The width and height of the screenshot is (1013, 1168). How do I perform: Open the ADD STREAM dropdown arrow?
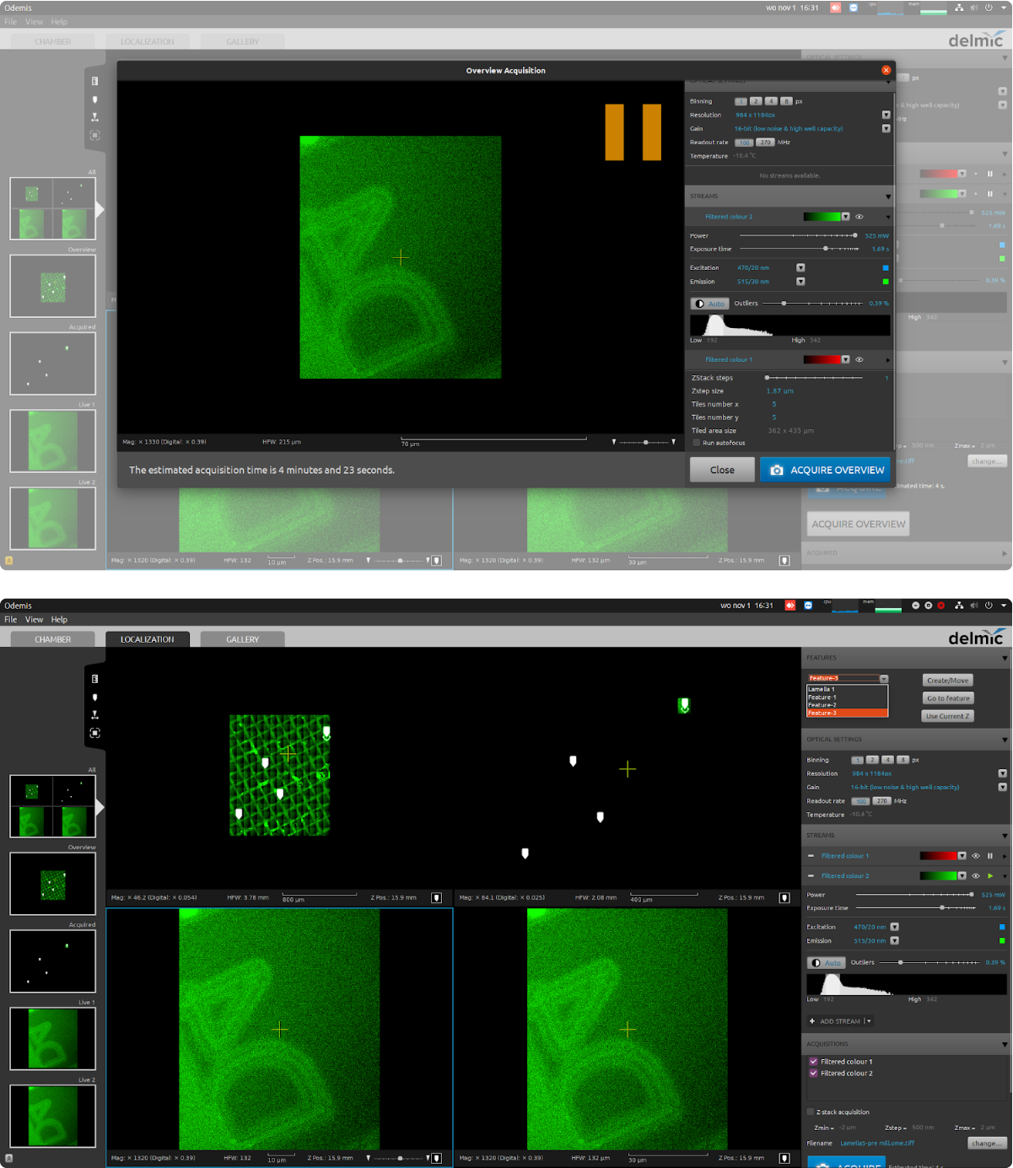pos(870,1021)
